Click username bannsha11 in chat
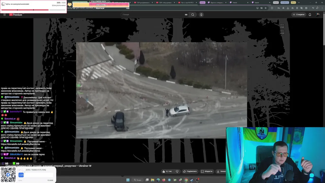The width and height of the screenshot is (325, 183). click(16, 112)
